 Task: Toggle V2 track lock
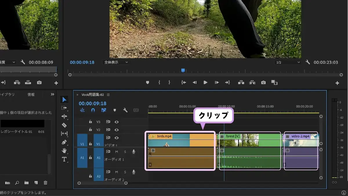coord(90,130)
